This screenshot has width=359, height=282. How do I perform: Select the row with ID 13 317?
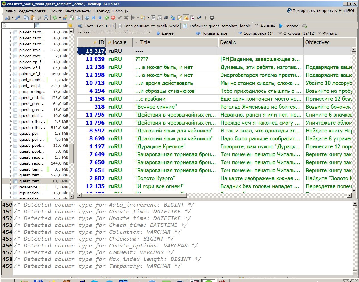coord(214,51)
